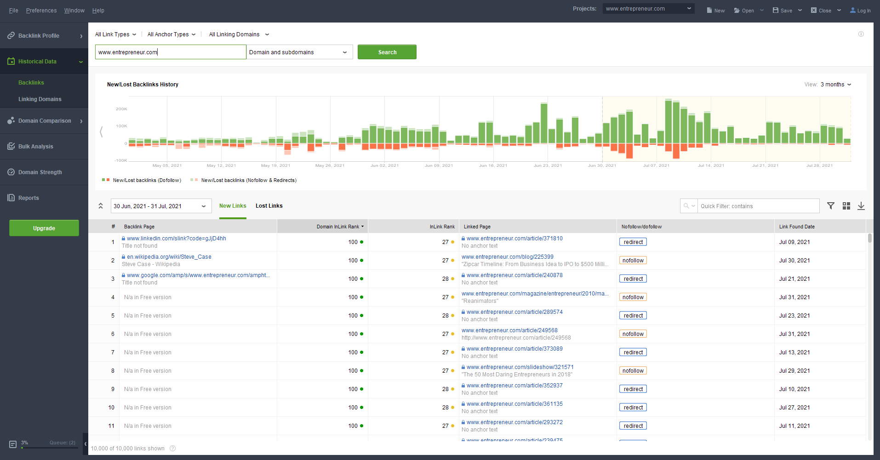880x460 pixels.
Task: Click the Quick Filter contains field
Action: [x=759, y=206]
